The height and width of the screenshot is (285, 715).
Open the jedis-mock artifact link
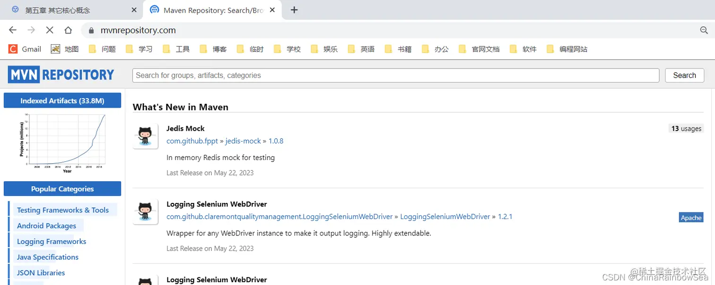243,141
